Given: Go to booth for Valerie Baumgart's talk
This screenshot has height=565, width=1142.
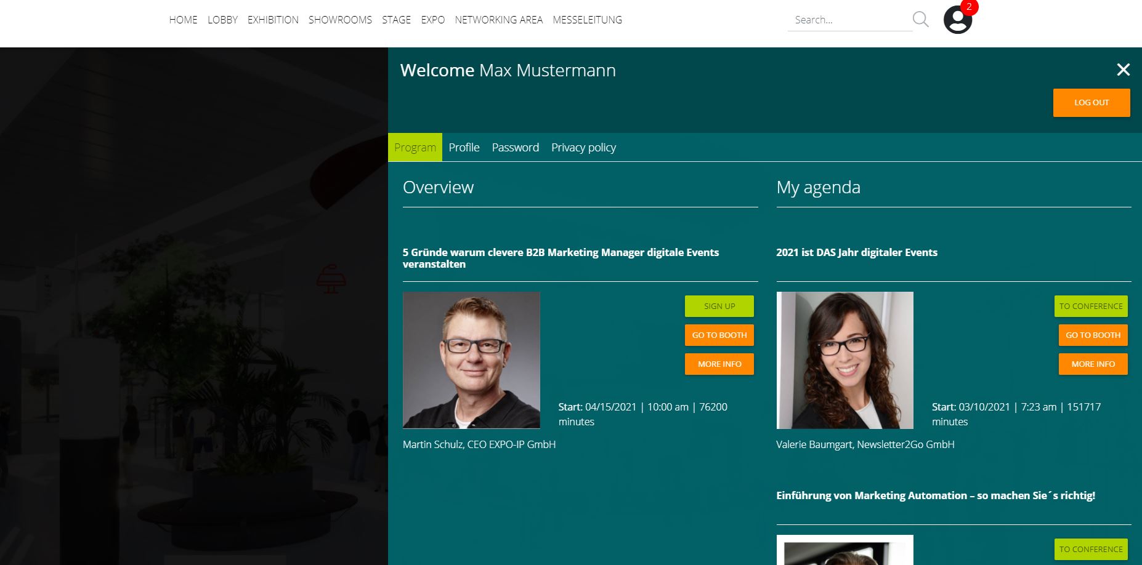Looking at the screenshot, I should pyautogui.click(x=1092, y=335).
